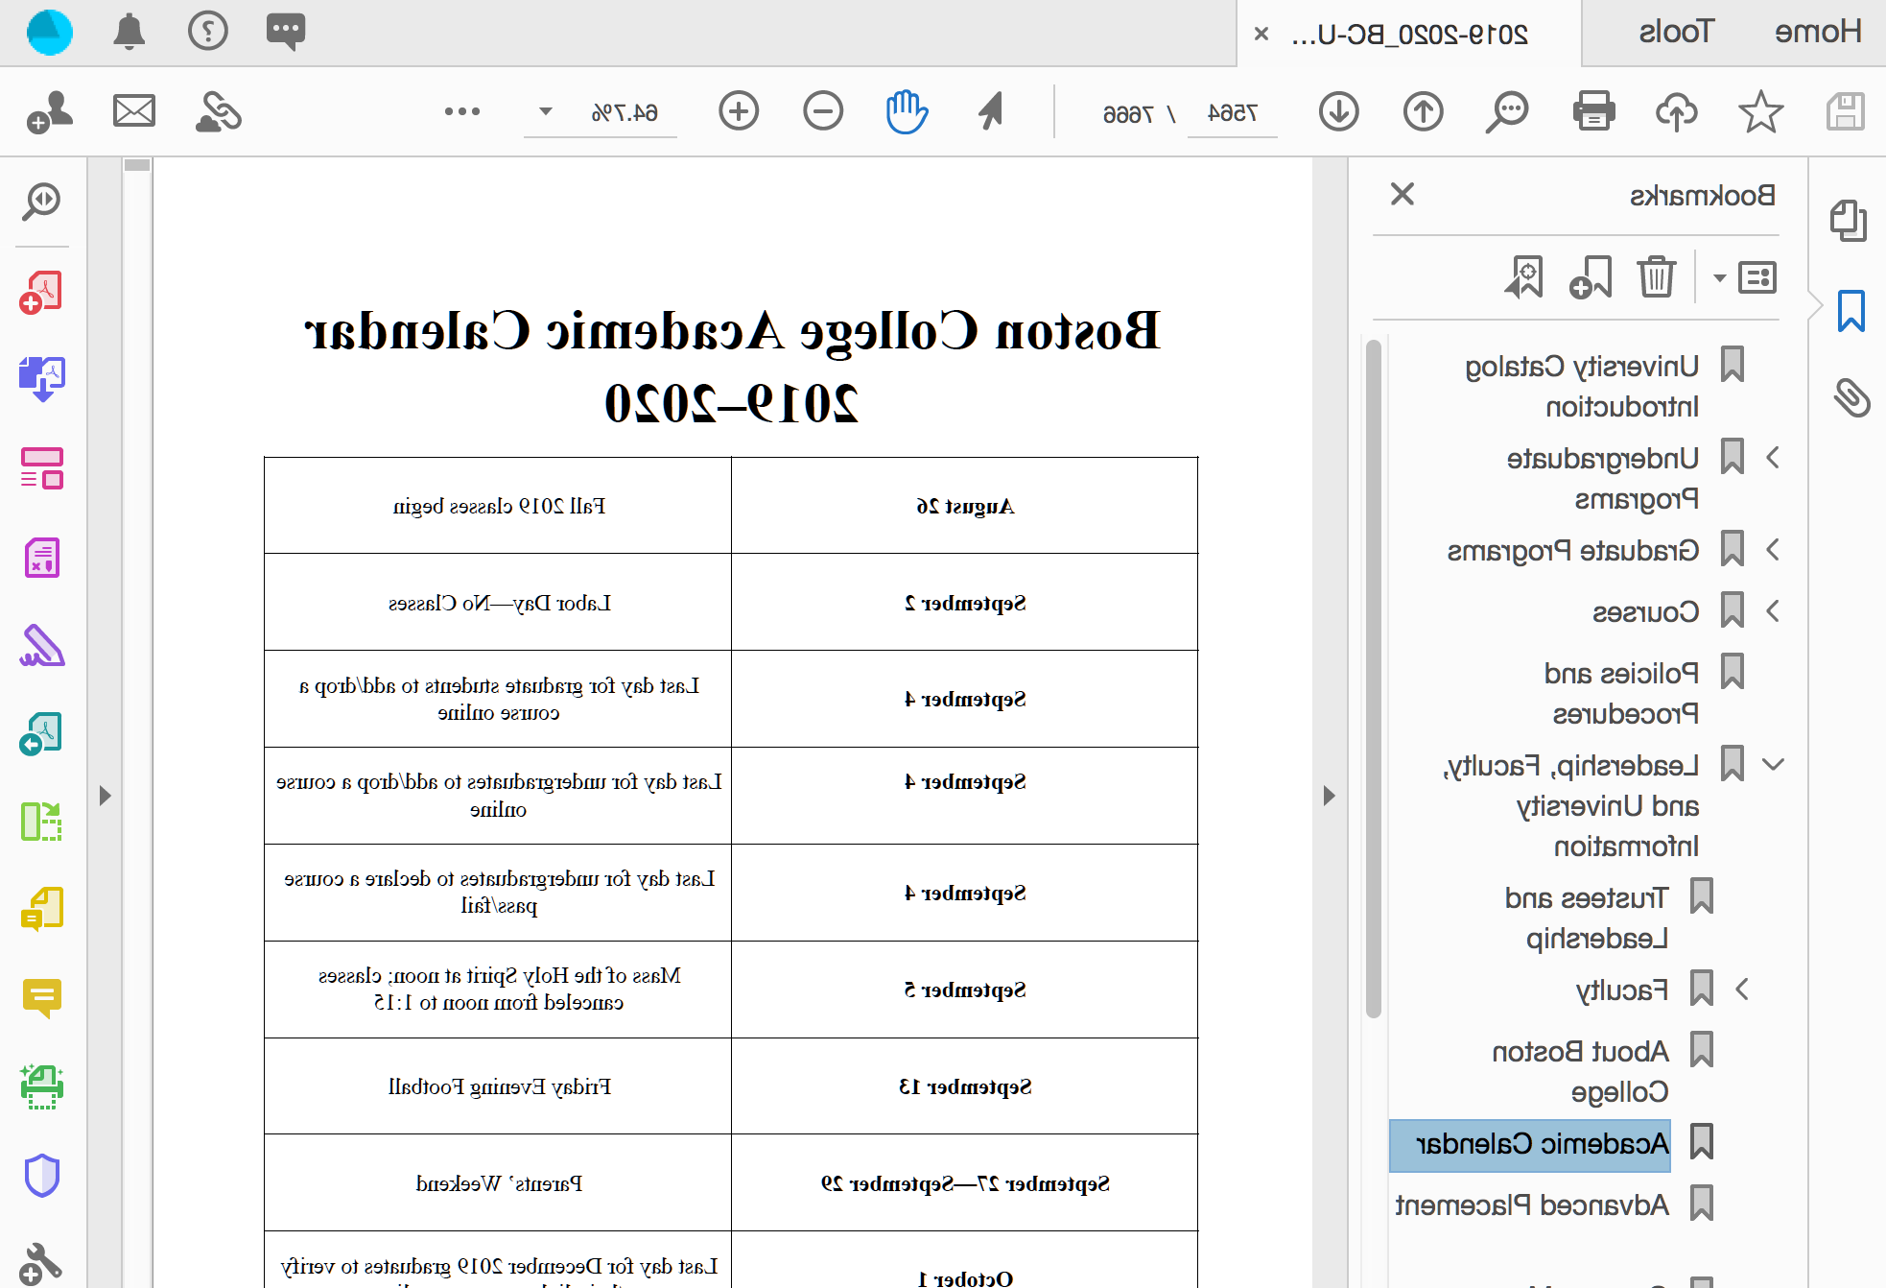The height and width of the screenshot is (1288, 1886).
Task: Open the green Scan & OCR tool
Action: point(41,1086)
